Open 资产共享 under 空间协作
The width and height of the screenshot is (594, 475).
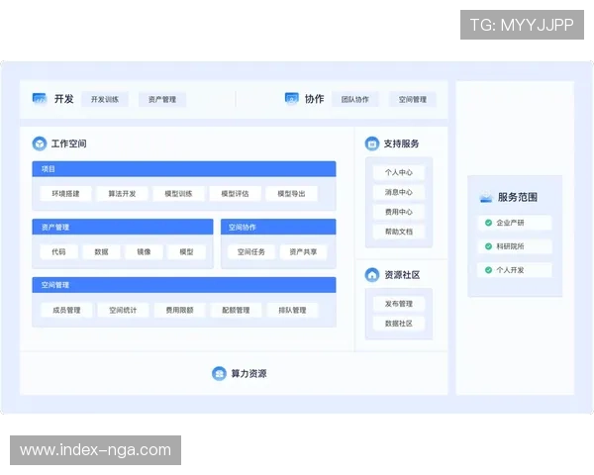303,252
